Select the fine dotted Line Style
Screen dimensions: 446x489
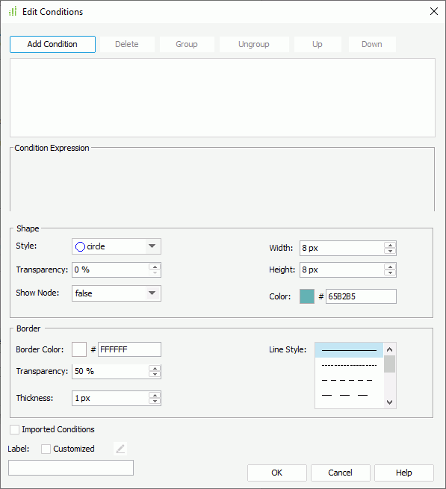(x=349, y=365)
